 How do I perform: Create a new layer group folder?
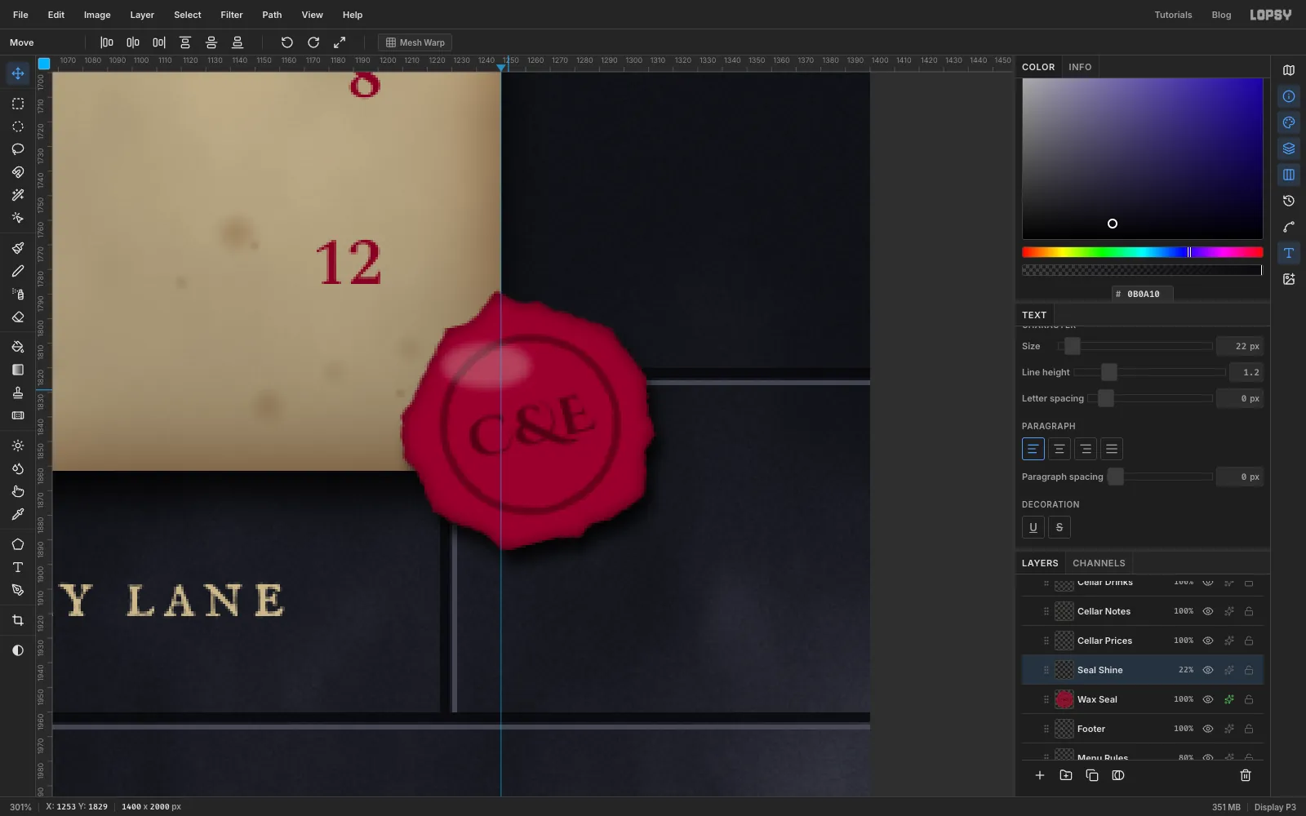coord(1066,775)
